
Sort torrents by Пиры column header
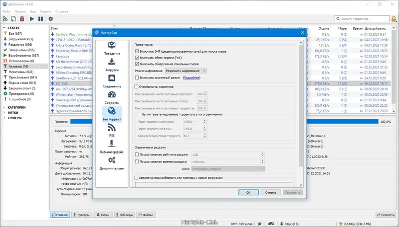tap(343, 28)
